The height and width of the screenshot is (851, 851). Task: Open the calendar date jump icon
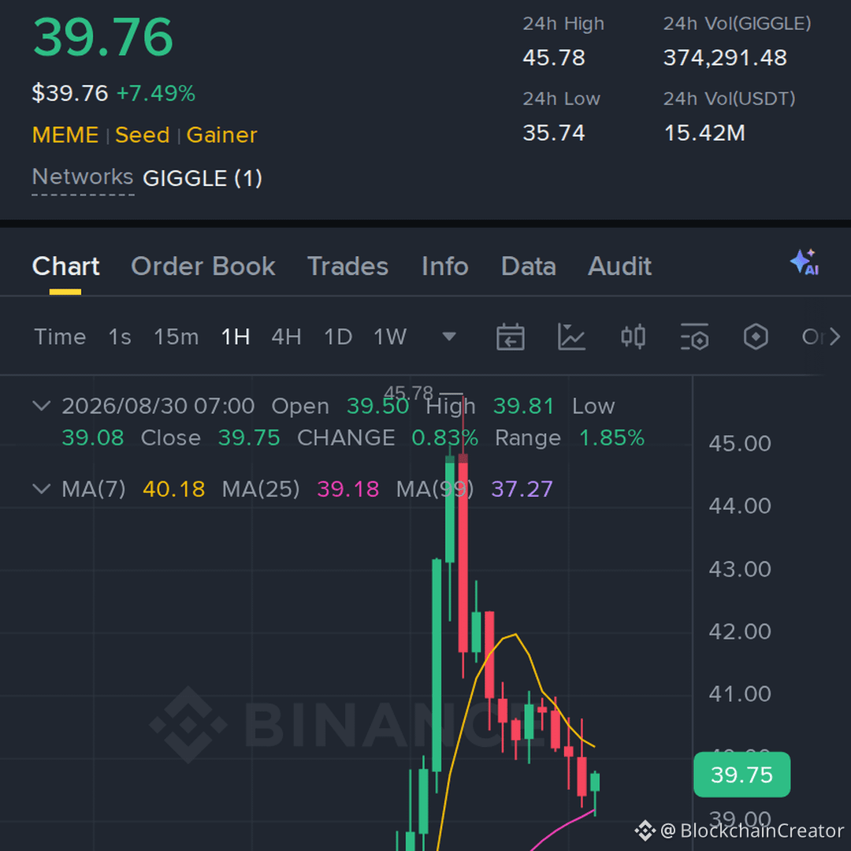tap(510, 337)
